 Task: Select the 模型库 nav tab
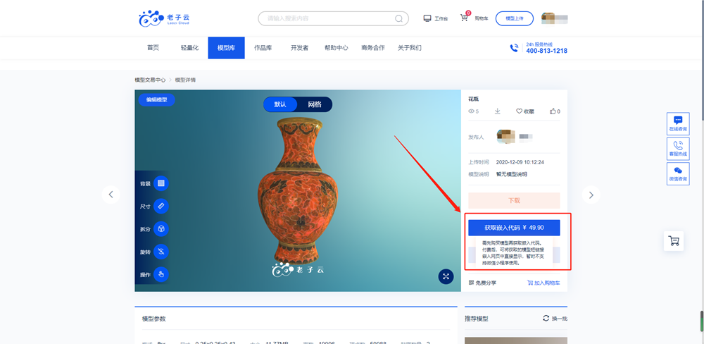[x=226, y=48]
